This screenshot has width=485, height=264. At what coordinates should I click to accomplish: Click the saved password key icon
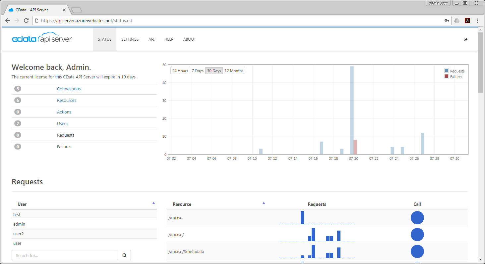447,21
